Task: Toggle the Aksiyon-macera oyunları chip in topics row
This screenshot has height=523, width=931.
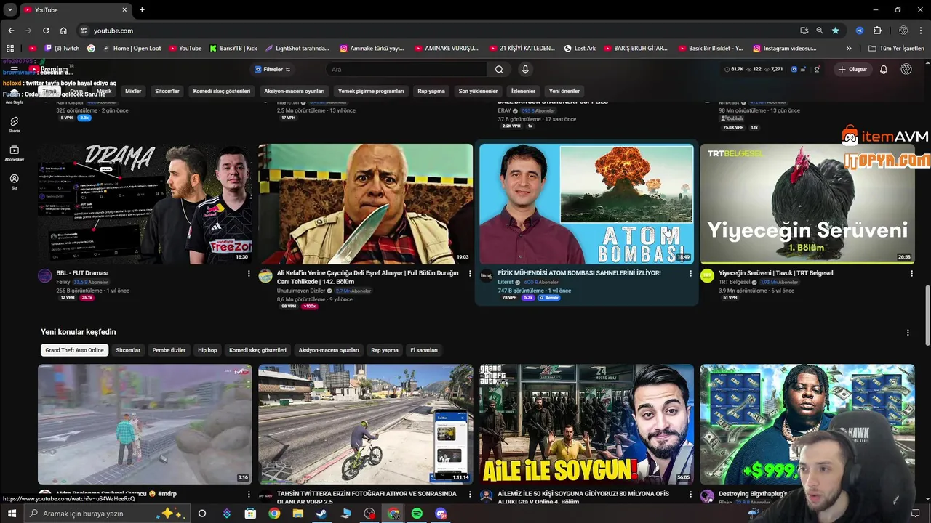Action: pos(329,350)
